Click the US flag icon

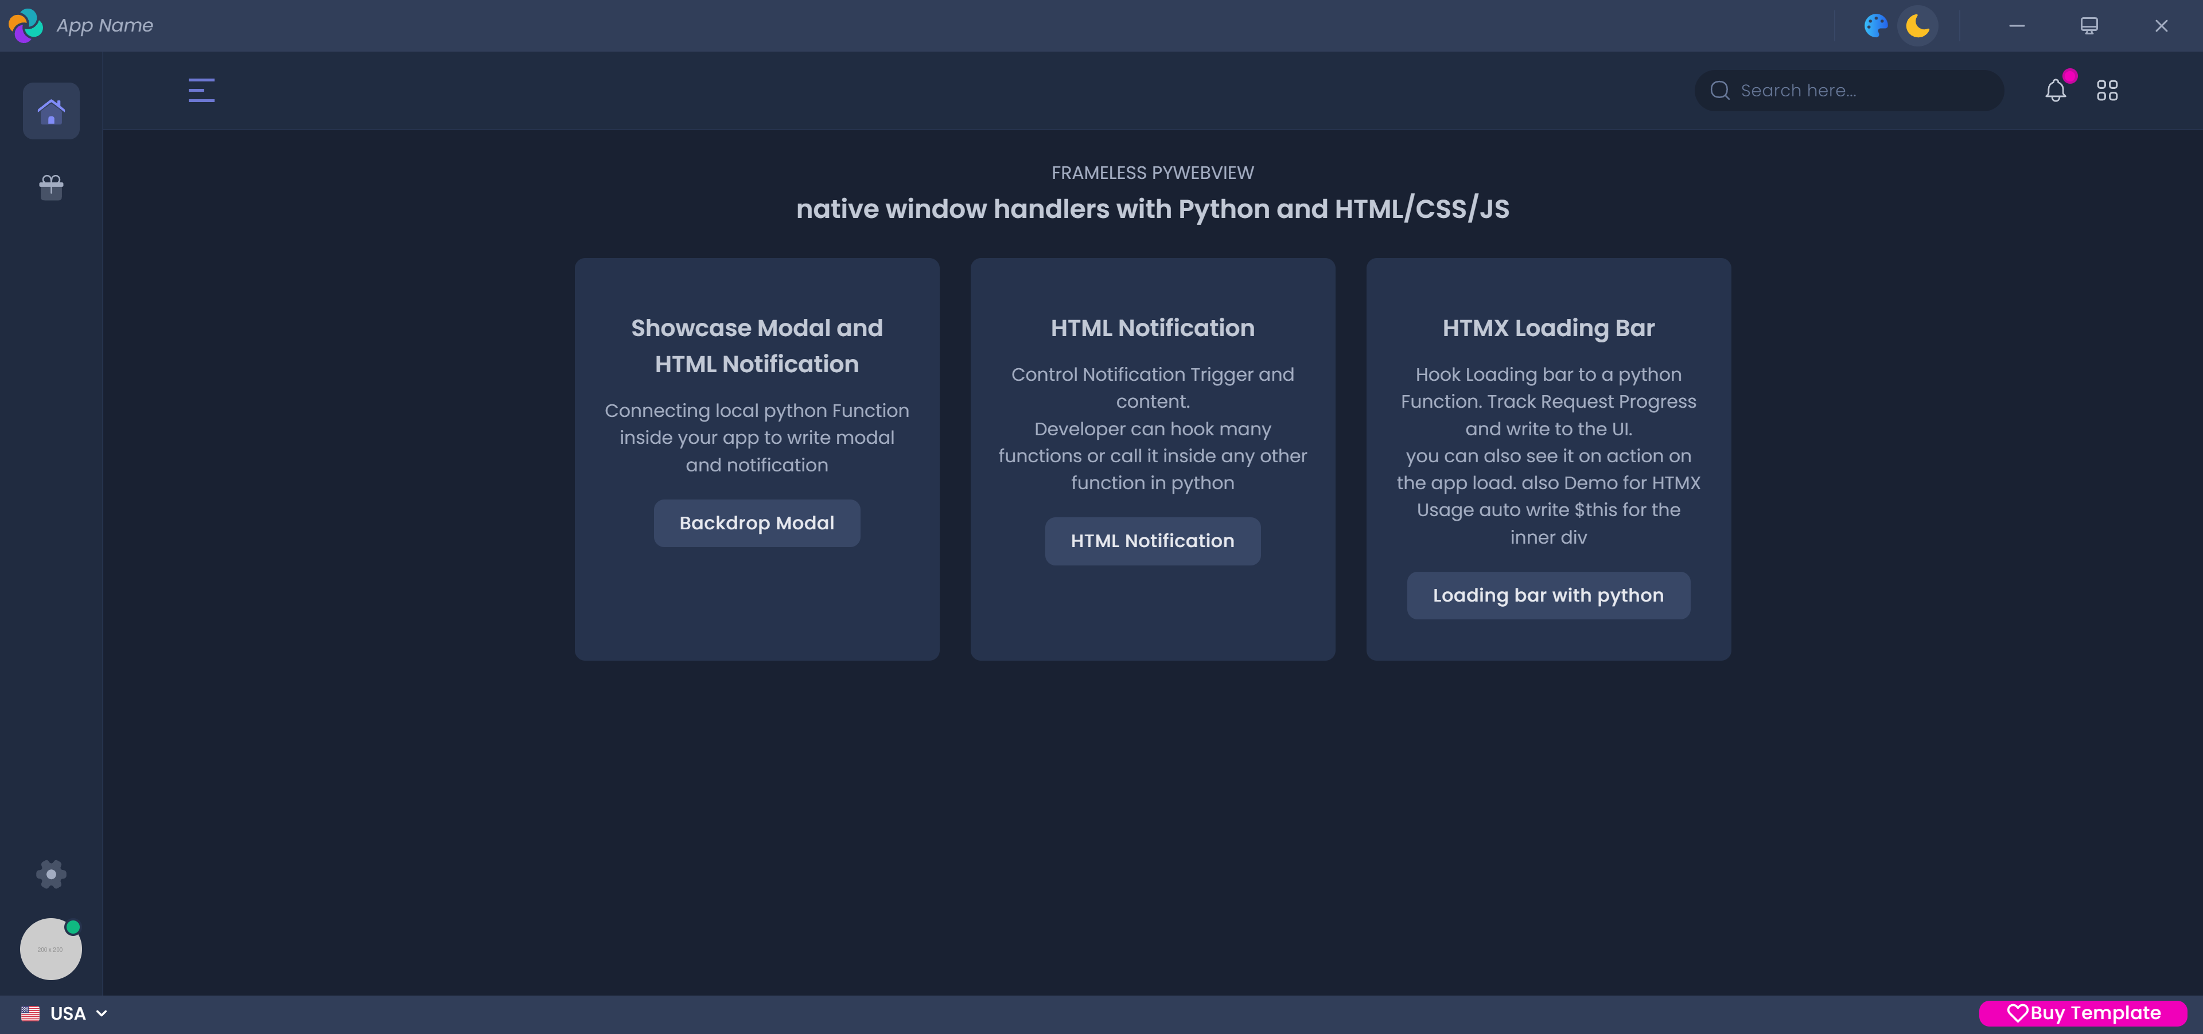tap(31, 1013)
